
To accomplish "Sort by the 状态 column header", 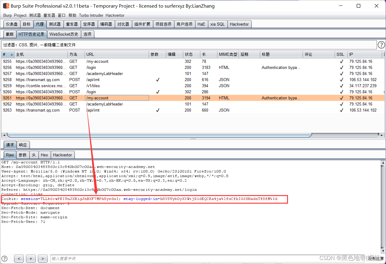I will 192,54.
